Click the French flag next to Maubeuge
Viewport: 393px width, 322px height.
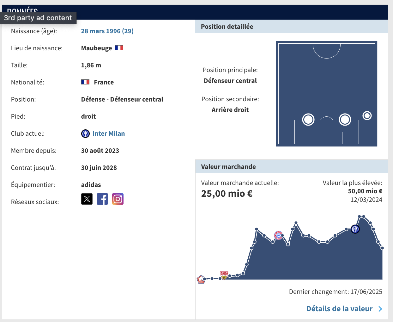point(119,48)
